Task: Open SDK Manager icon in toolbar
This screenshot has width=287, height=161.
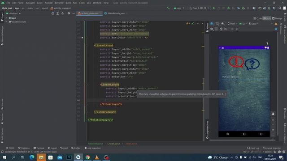Action: pos(274,8)
